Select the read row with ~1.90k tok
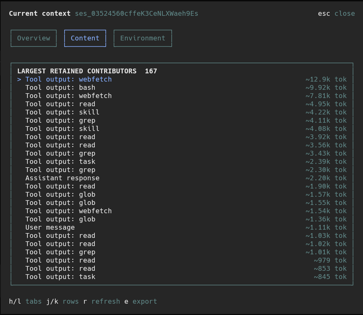The width and height of the screenshot is (363, 315). click(x=182, y=186)
